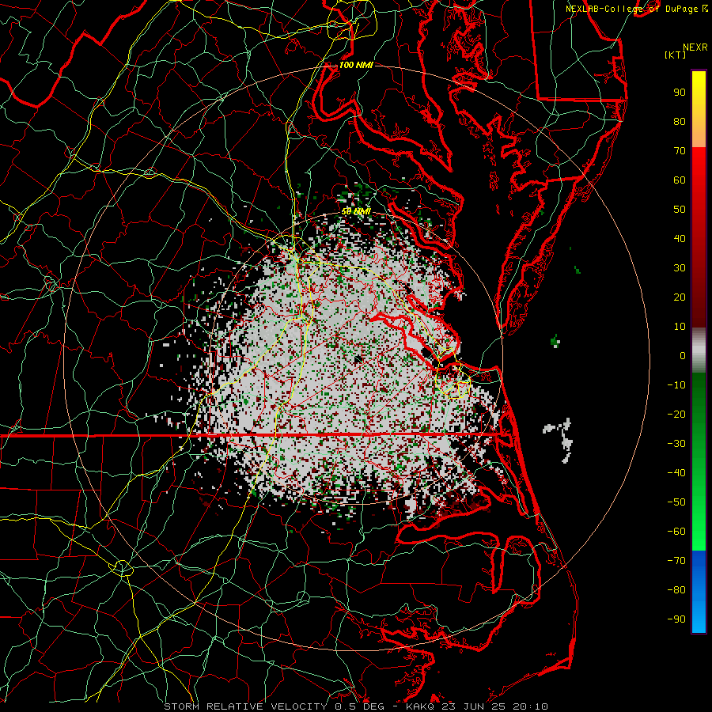Pick the gray zero-velocity segment of the color bar
712x712 pixels.
click(x=699, y=350)
